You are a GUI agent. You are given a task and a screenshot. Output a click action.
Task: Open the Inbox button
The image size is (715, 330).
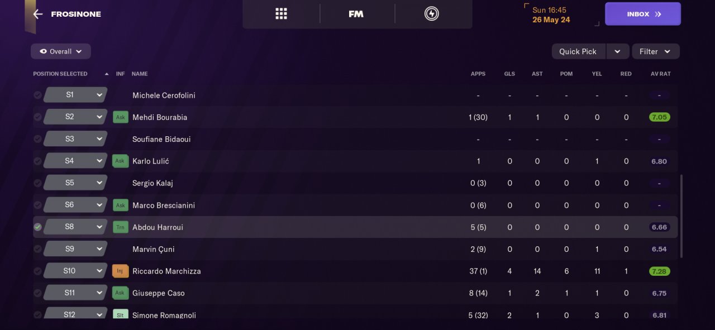(x=642, y=14)
